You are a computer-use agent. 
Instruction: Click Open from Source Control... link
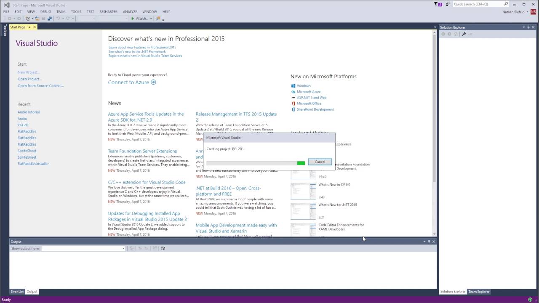coord(41,86)
